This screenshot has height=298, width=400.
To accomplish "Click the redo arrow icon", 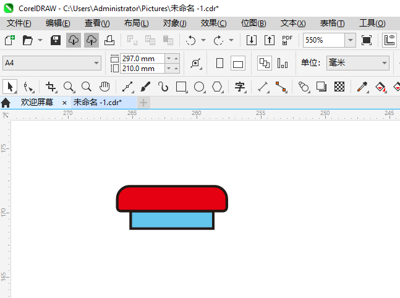I will (x=218, y=40).
